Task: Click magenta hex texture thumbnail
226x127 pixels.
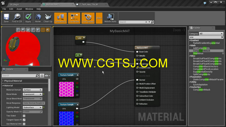Action: [66, 89]
